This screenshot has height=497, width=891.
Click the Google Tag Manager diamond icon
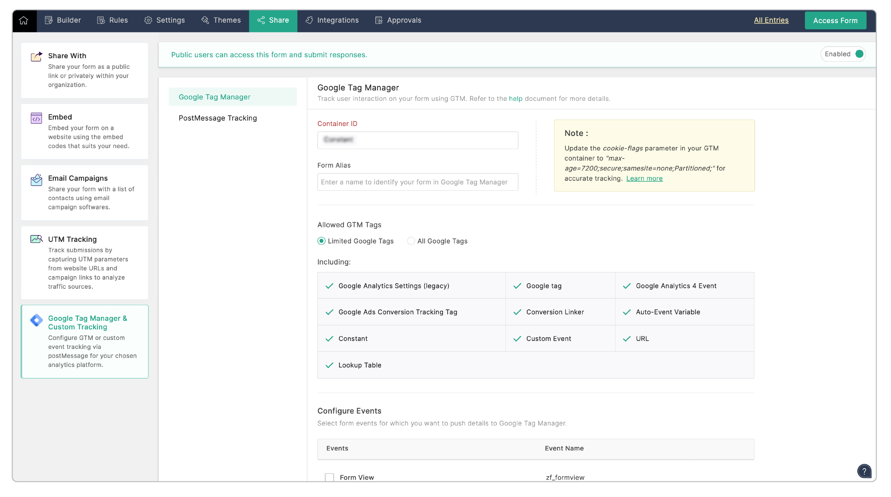pos(36,320)
